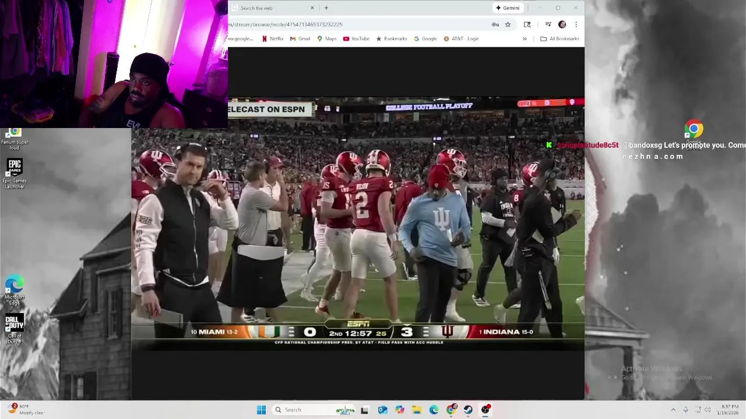Open the 'Fanum super loud' desktop shortcut

point(15,139)
